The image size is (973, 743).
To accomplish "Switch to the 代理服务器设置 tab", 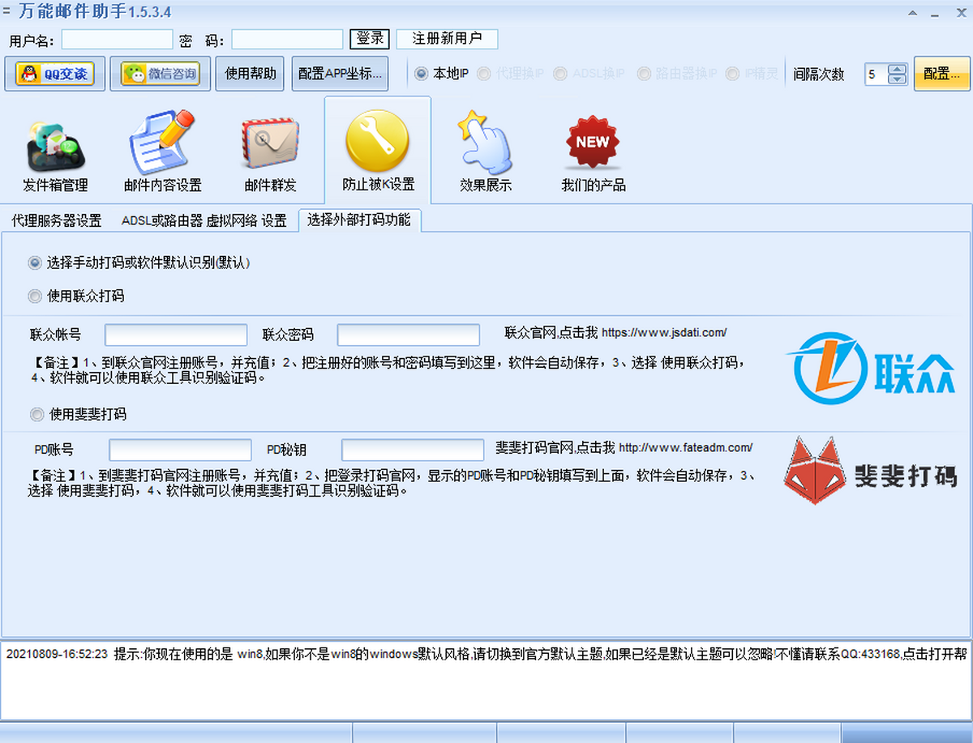I will coord(56,220).
